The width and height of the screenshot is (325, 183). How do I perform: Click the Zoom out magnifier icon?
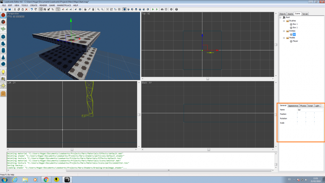pos(102,9)
